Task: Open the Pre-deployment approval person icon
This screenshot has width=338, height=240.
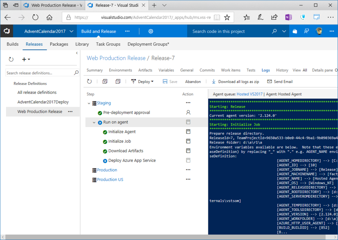Action: pos(188,112)
